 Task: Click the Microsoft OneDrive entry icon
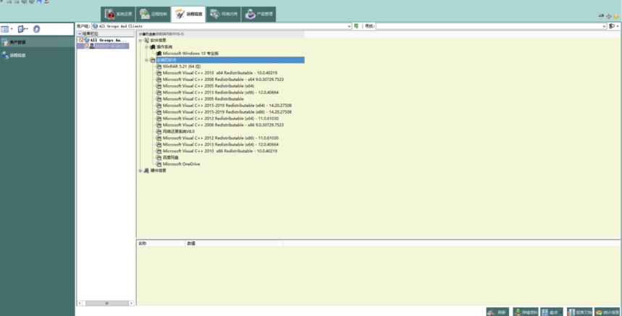coord(159,164)
